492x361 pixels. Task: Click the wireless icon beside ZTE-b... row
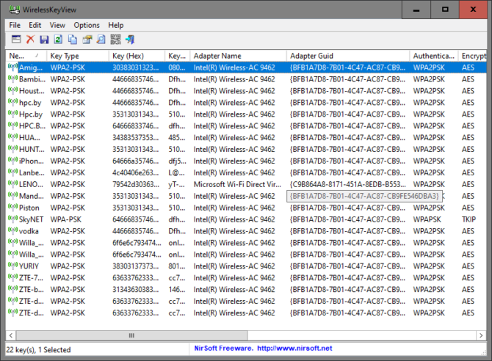click(13, 289)
